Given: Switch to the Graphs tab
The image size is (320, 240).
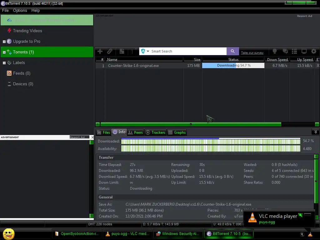Looking at the screenshot, I should [x=177, y=132].
